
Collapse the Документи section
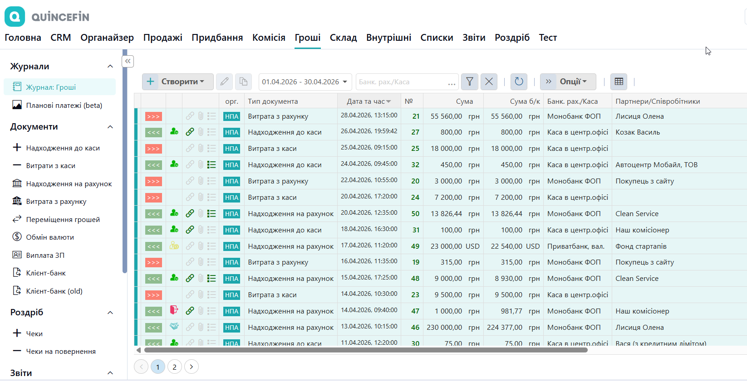point(110,127)
